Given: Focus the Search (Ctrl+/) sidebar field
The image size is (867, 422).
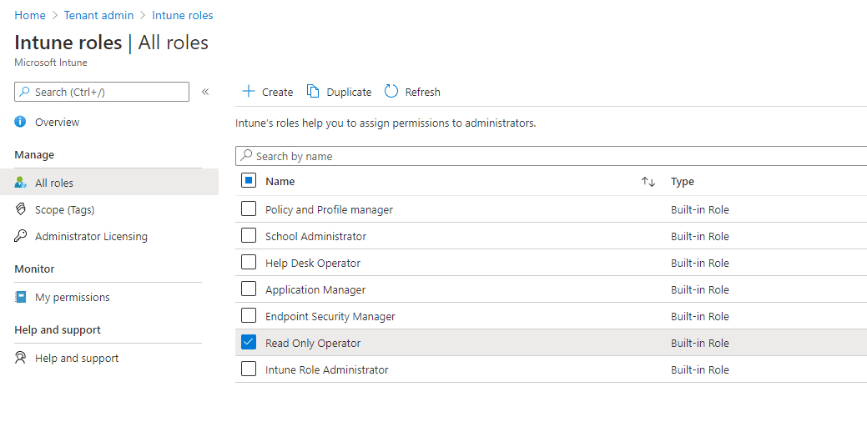Looking at the screenshot, I should 102,92.
